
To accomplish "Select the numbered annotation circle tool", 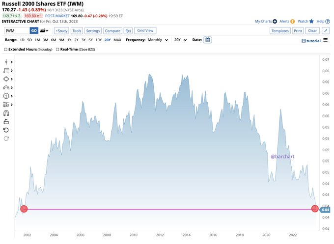I will [x=6, y=96].
